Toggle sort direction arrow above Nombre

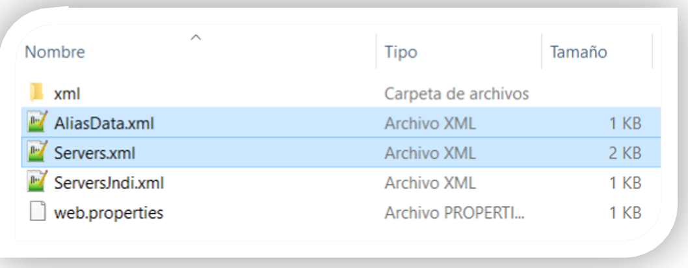click(x=195, y=37)
